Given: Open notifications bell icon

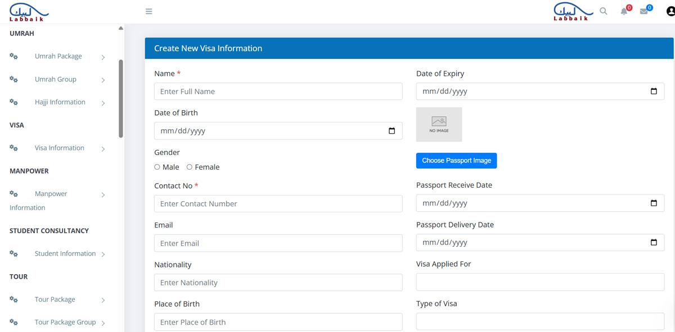Looking at the screenshot, I should coord(624,11).
